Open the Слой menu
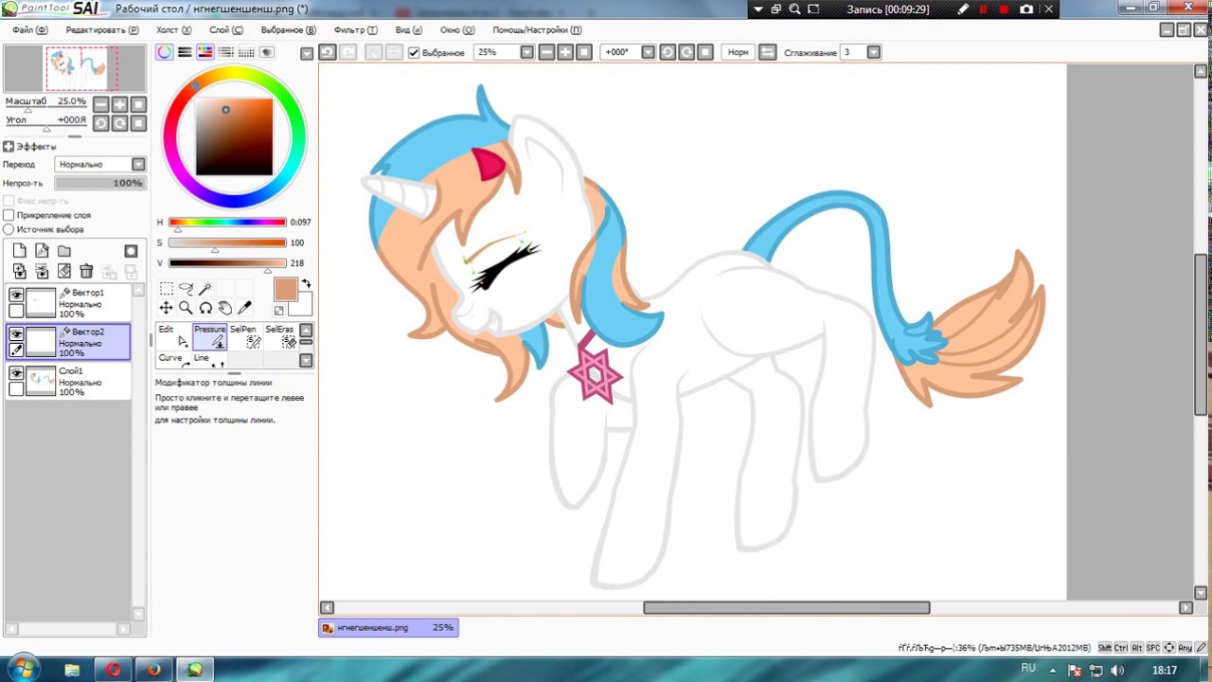The image size is (1212, 682). click(226, 30)
